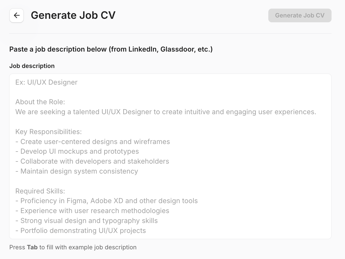The height and width of the screenshot is (259, 345).
Task: Click the Job description field label
Action: tap(32, 66)
